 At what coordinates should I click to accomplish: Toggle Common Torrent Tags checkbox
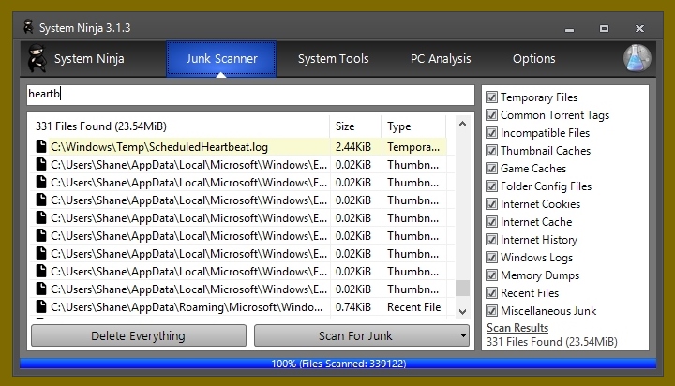(491, 115)
